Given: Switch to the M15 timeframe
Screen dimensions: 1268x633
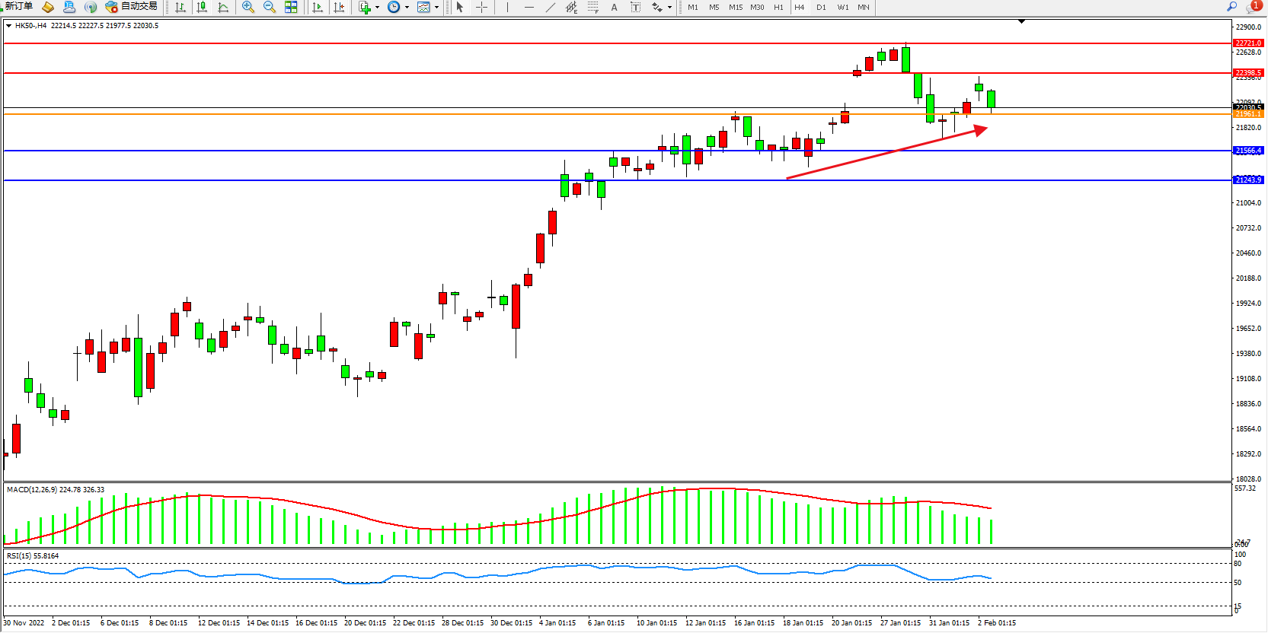Looking at the screenshot, I should tap(735, 8).
